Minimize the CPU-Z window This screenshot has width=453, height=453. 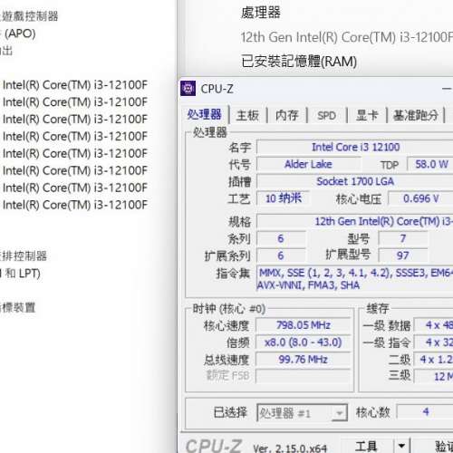[447, 89]
